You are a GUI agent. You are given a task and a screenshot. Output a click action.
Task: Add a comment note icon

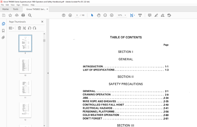[x=149, y=15]
